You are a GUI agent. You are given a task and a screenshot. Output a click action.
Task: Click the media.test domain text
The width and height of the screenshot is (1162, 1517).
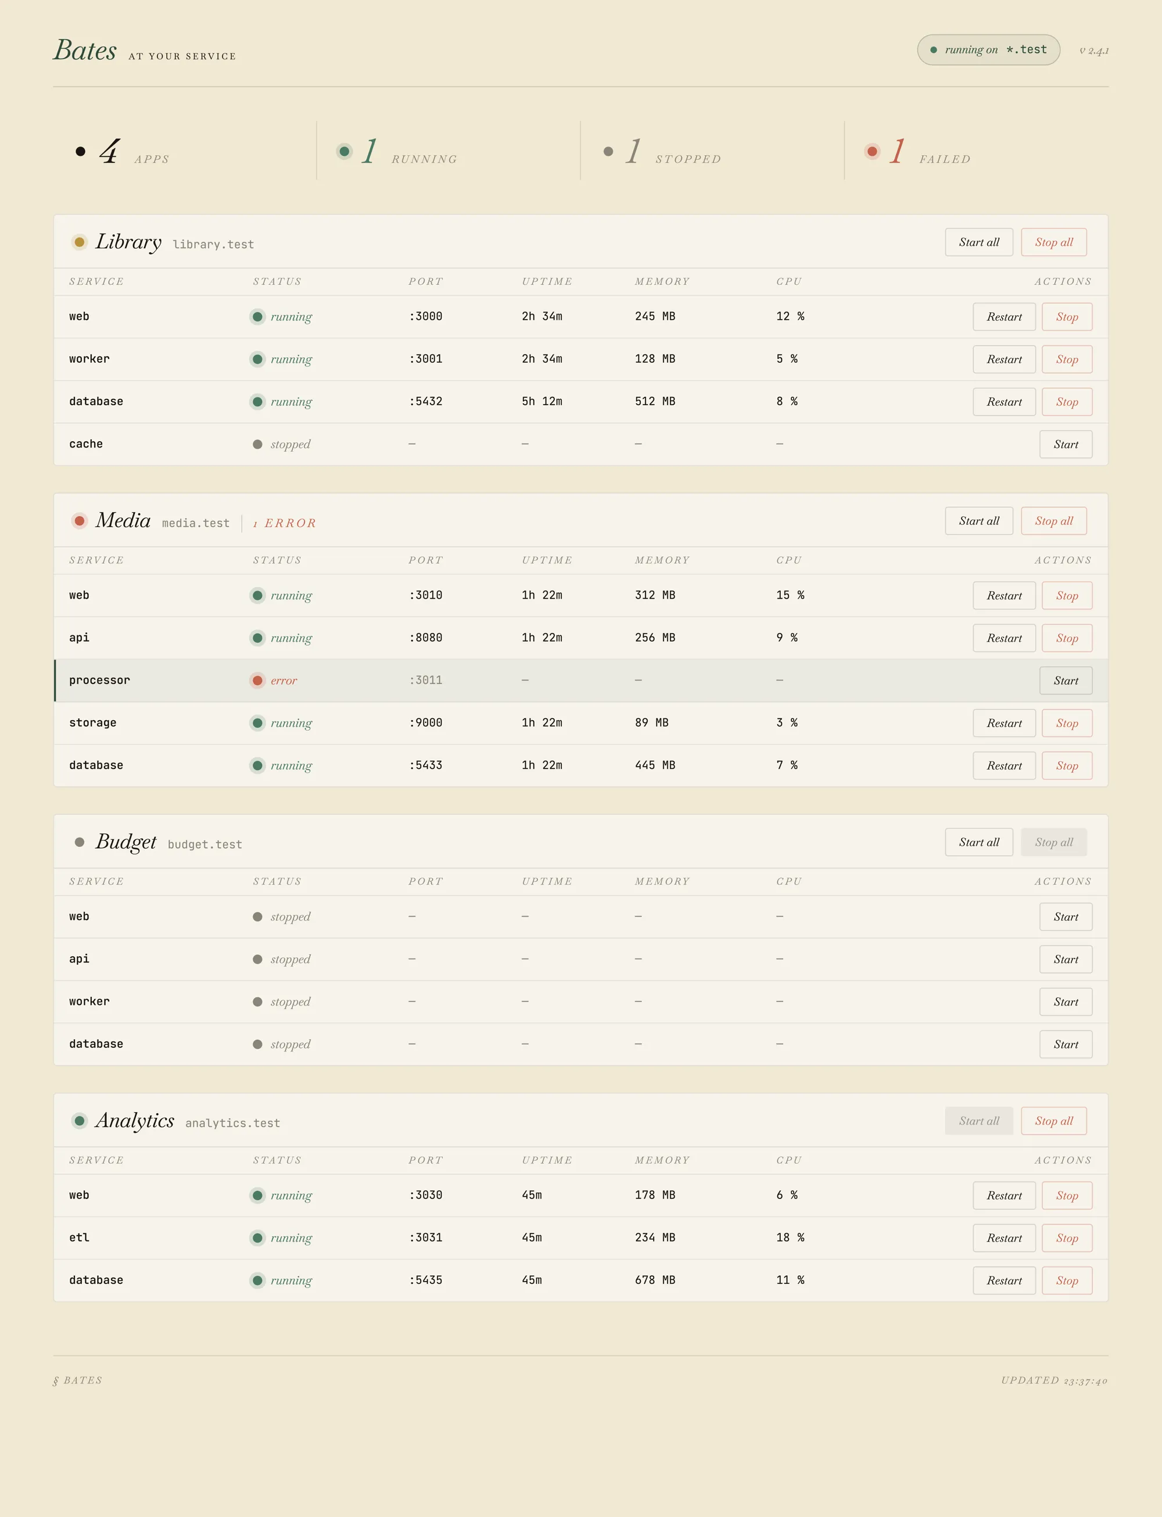coord(196,523)
